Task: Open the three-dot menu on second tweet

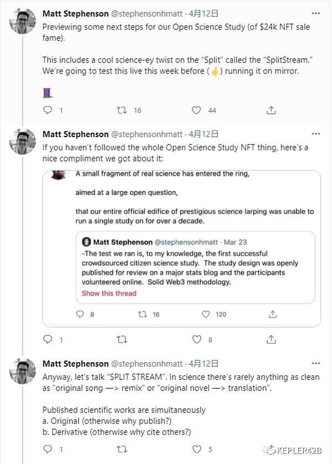Action: coord(315,134)
